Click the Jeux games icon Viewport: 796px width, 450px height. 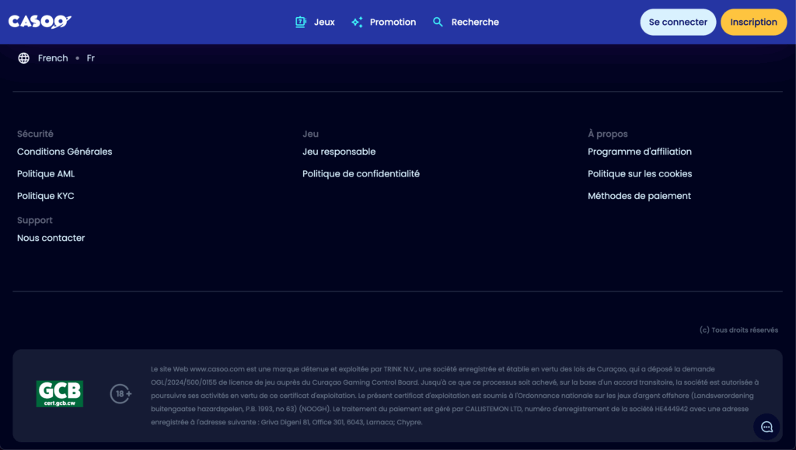point(301,23)
